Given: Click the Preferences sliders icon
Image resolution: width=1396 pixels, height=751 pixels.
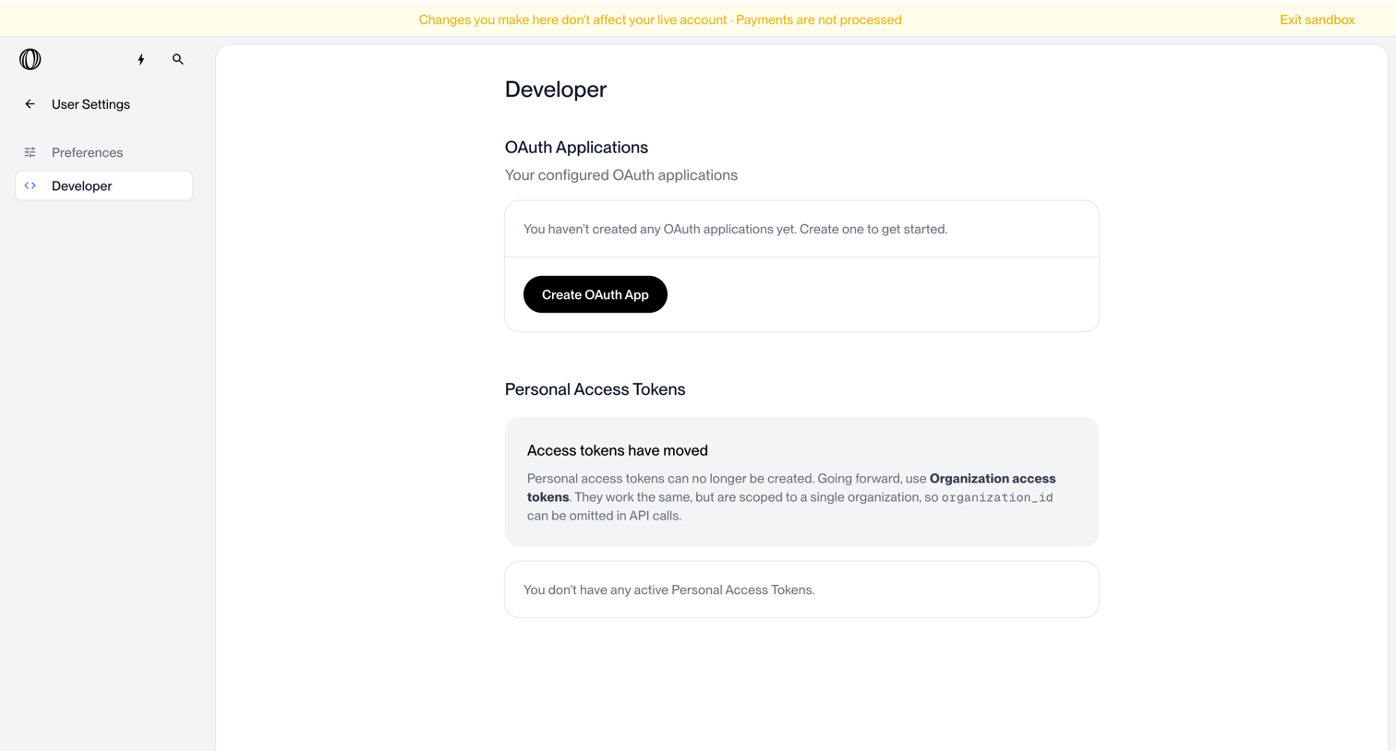Looking at the screenshot, I should [30, 152].
